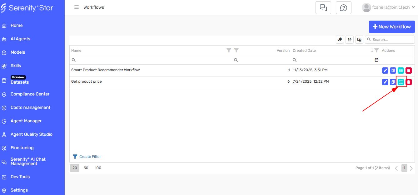Clear grid filters with the eraser icon
The image size is (418, 195).
click(x=340, y=39)
